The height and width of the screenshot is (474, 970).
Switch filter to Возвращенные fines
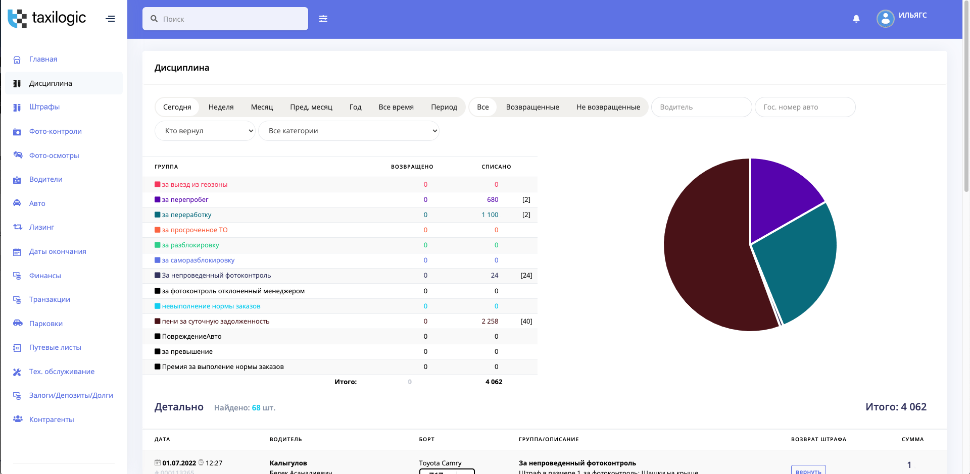pyautogui.click(x=532, y=107)
